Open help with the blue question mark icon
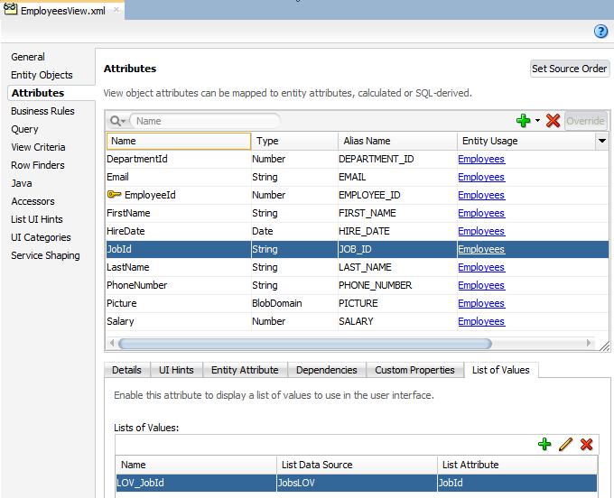The height and width of the screenshot is (498, 614). click(x=600, y=32)
